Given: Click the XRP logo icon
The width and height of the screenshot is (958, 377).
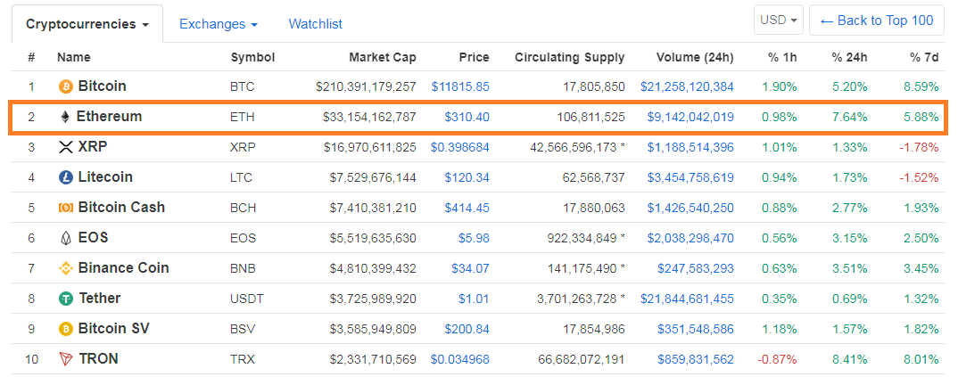Looking at the screenshot, I should [65, 147].
